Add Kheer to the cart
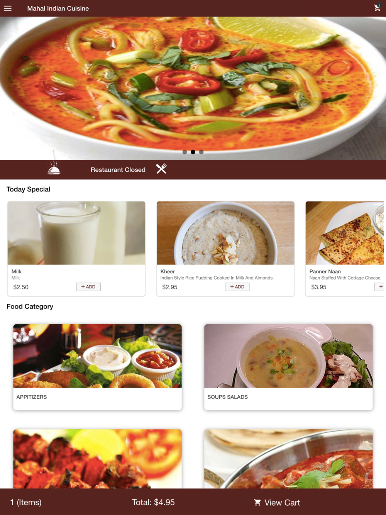Viewport: 386px width, 515px height. click(237, 287)
